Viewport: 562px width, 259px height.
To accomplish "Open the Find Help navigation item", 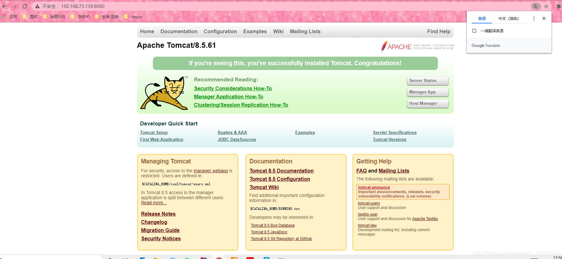I will (439, 32).
